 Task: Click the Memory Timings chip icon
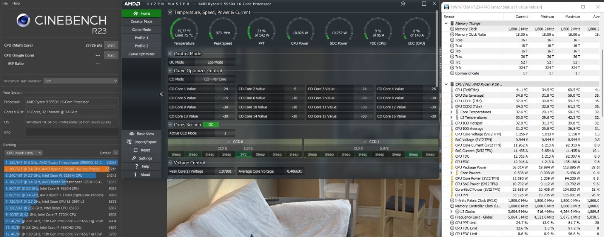click(x=452, y=23)
